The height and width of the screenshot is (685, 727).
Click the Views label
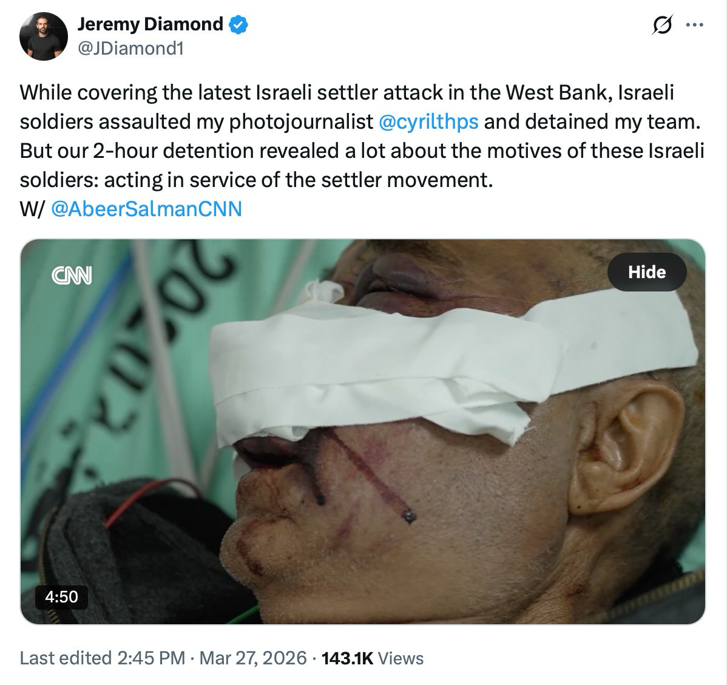[x=401, y=658]
